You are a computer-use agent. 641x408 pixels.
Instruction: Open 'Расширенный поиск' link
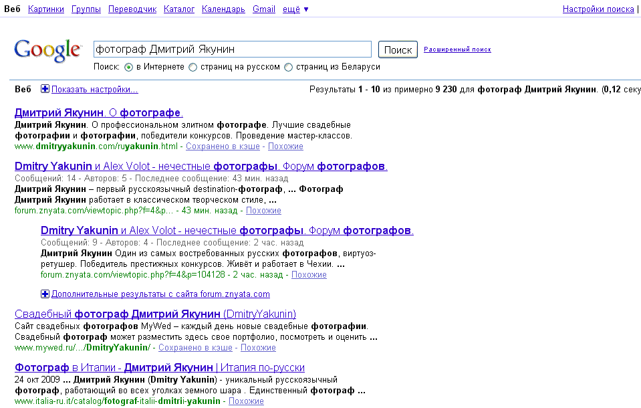click(457, 49)
